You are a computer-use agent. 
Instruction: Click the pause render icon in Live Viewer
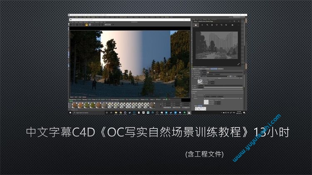(77, 25)
